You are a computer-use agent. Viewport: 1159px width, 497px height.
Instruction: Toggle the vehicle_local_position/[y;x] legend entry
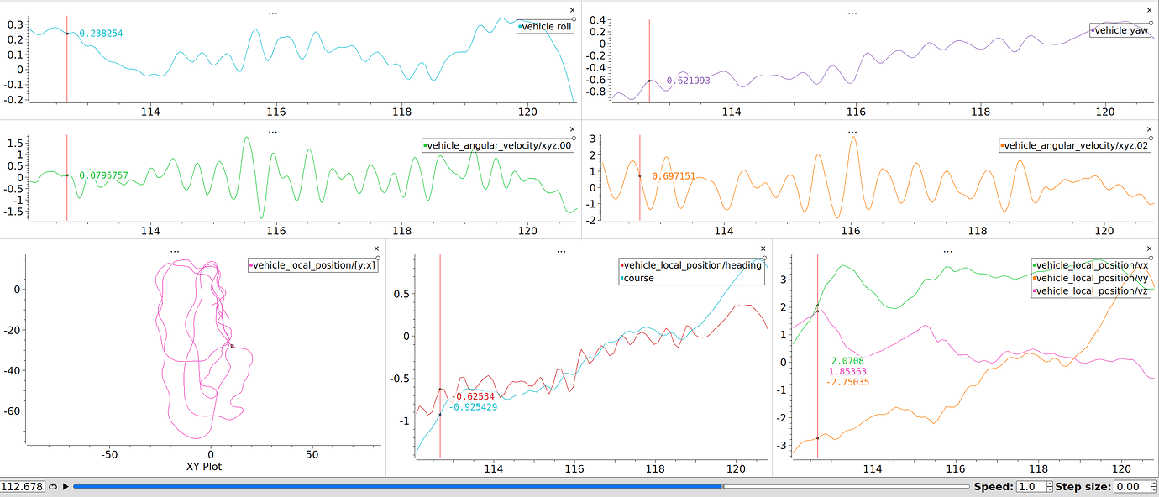coord(314,265)
